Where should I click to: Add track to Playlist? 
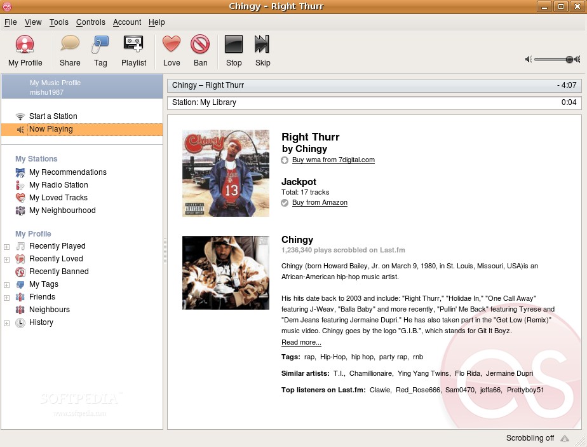tap(133, 51)
